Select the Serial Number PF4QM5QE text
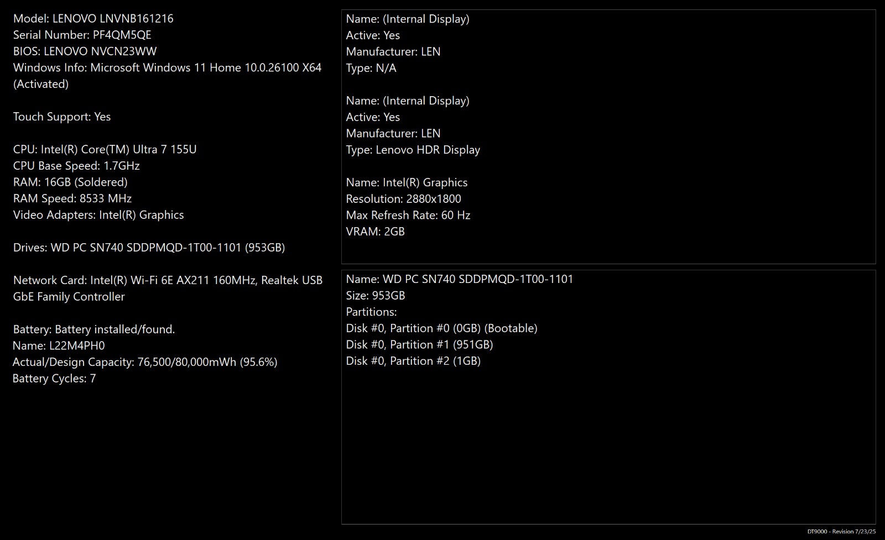The height and width of the screenshot is (540, 885). 82,35
